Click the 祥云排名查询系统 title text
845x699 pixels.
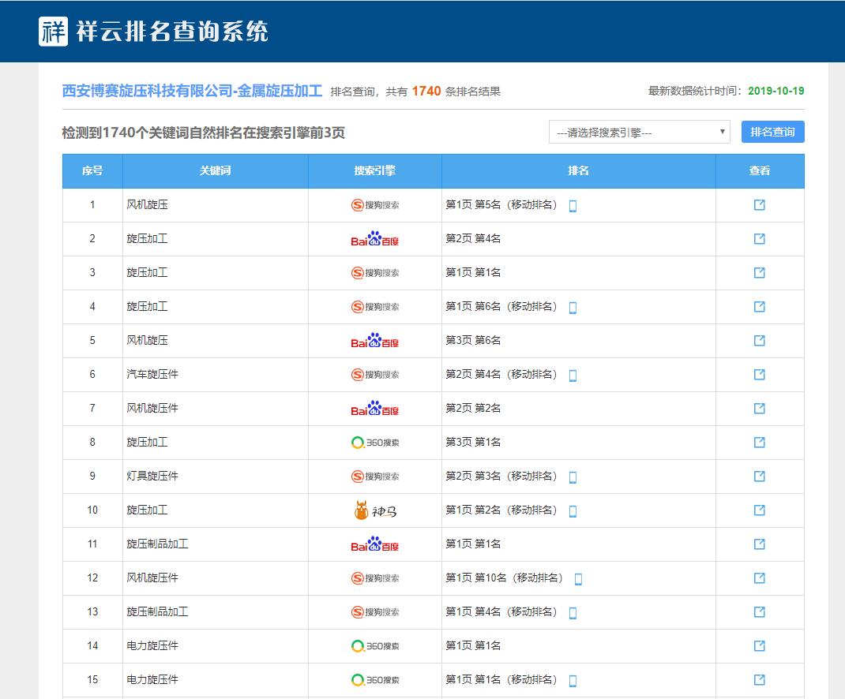pos(172,31)
